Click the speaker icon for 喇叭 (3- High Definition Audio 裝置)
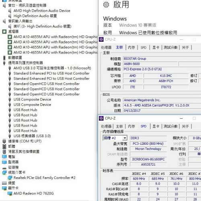The height and width of the screenshot is (201, 201). [x=10, y=27]
